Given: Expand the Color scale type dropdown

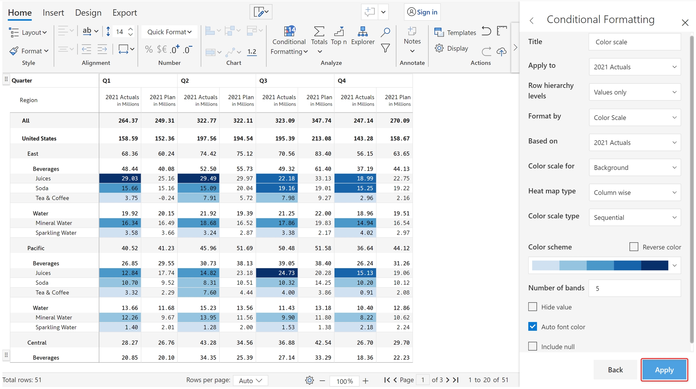Looking at the screenshot, I should pos(635,217).
